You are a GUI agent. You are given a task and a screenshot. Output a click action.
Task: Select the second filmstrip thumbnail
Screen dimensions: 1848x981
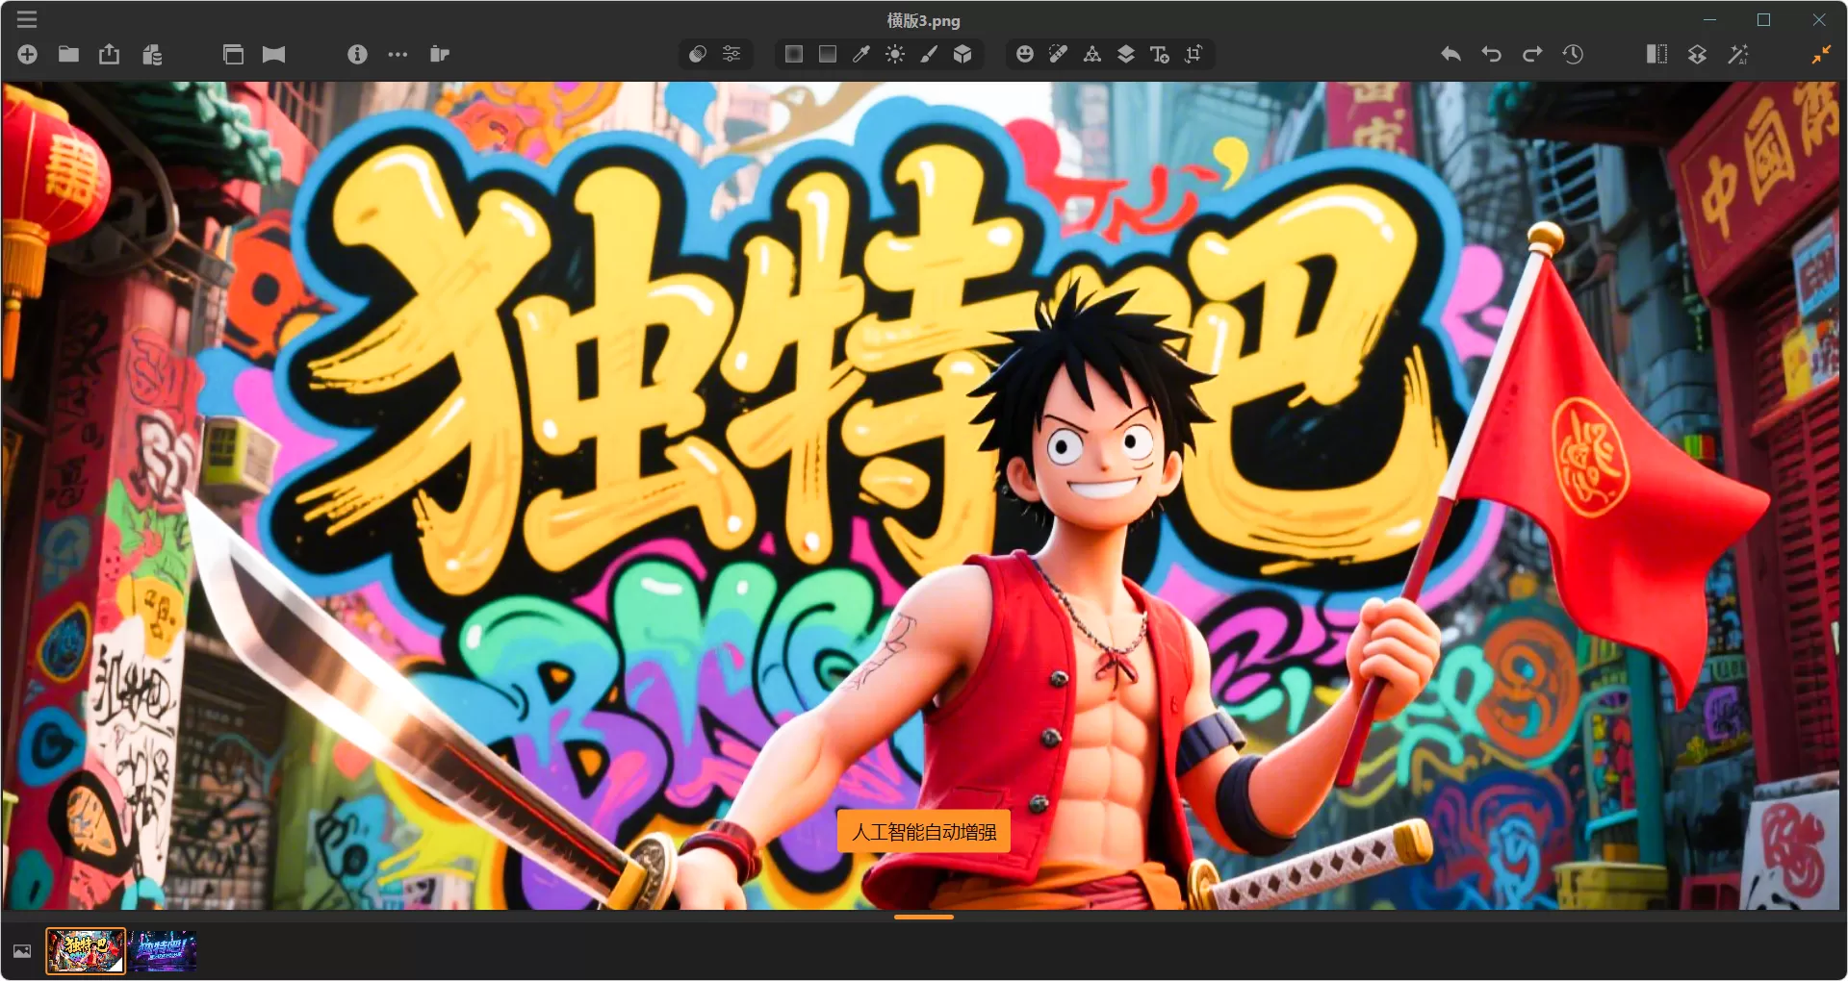[x=164, y=951]
